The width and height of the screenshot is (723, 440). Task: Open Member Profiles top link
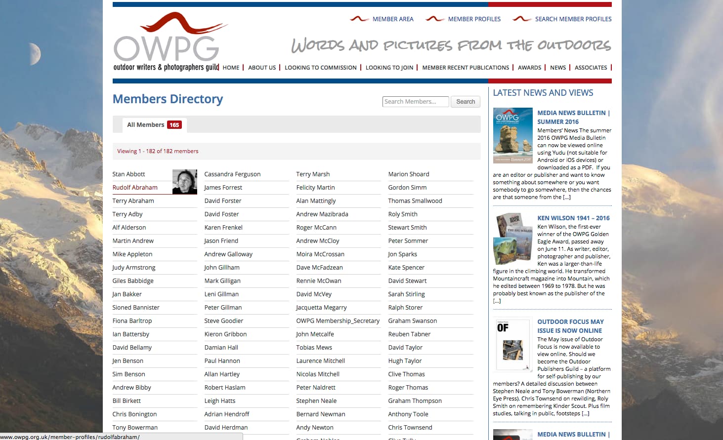474,19
